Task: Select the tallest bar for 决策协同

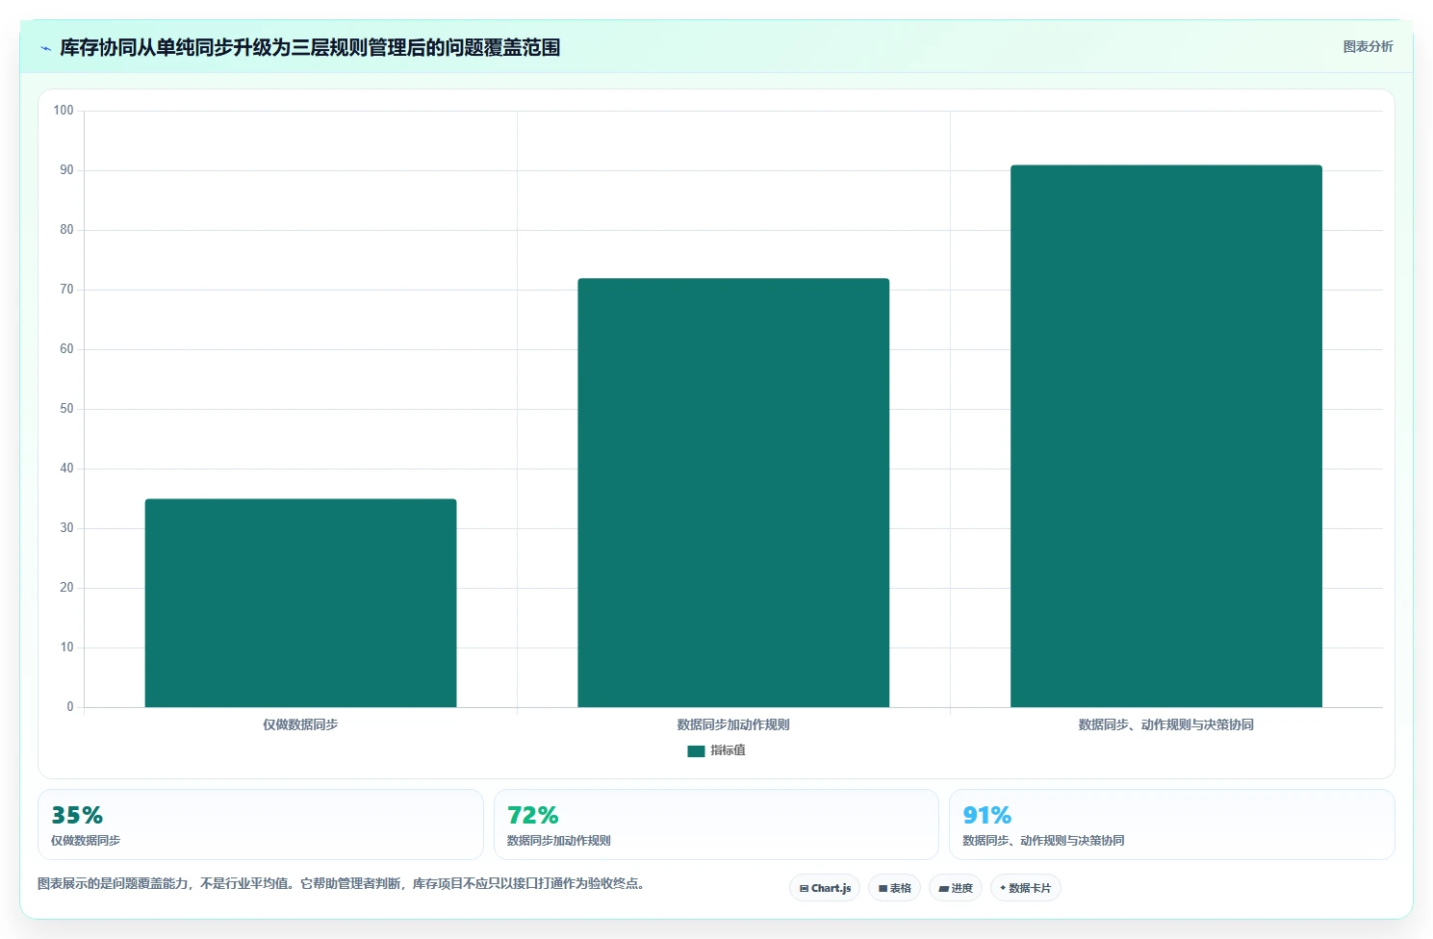Action: [x=1166, y=436]
